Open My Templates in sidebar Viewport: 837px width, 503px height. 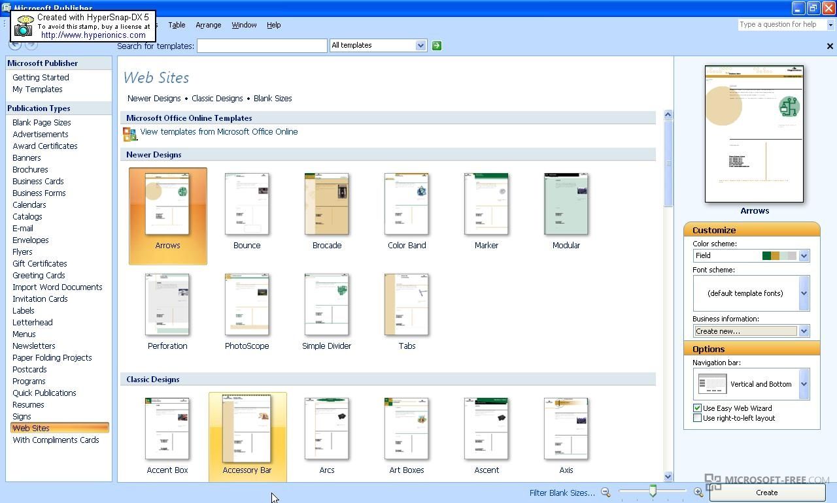[x=37, y=89]
